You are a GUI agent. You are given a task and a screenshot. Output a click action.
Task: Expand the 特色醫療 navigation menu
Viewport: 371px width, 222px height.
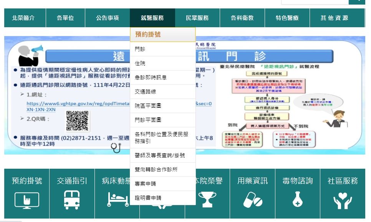(x=287, y=18)
